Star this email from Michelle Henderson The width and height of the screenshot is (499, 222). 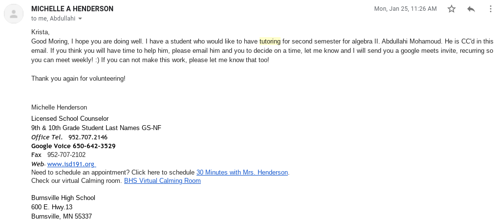pyautogui.click(x=452, y=9)
